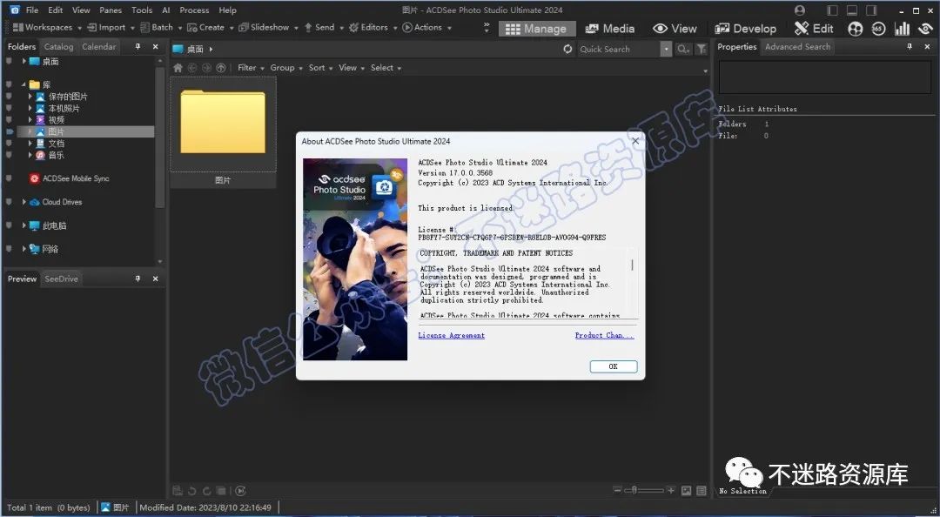The image size is (940, 517).
Task: Switch to Develop mode
Action: [745, 29]
